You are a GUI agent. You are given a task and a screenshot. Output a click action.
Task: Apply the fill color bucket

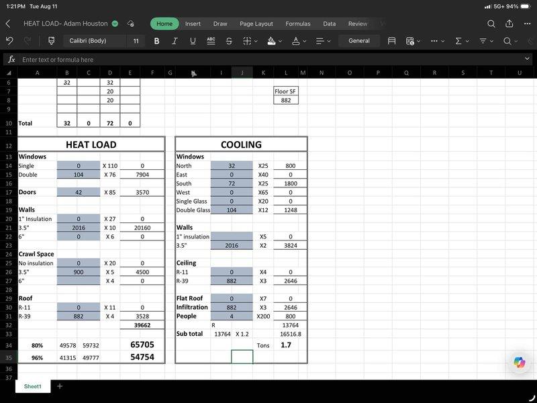[271, 41]
